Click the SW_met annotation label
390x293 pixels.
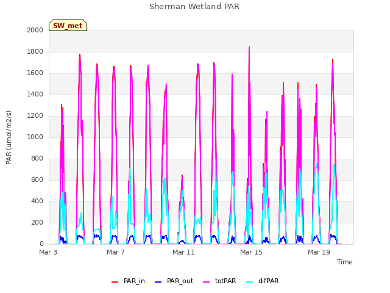coord(68,26)
